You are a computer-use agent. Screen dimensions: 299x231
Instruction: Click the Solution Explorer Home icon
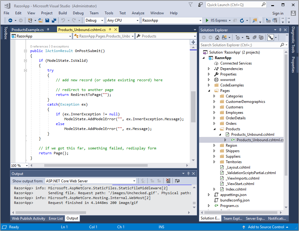click(217, 37)
